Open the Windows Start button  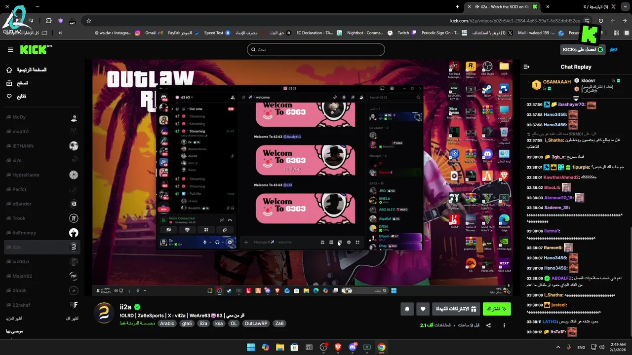(251, 347)
